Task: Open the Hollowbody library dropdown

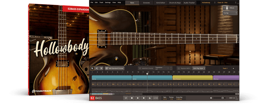Action: (208, 3)
